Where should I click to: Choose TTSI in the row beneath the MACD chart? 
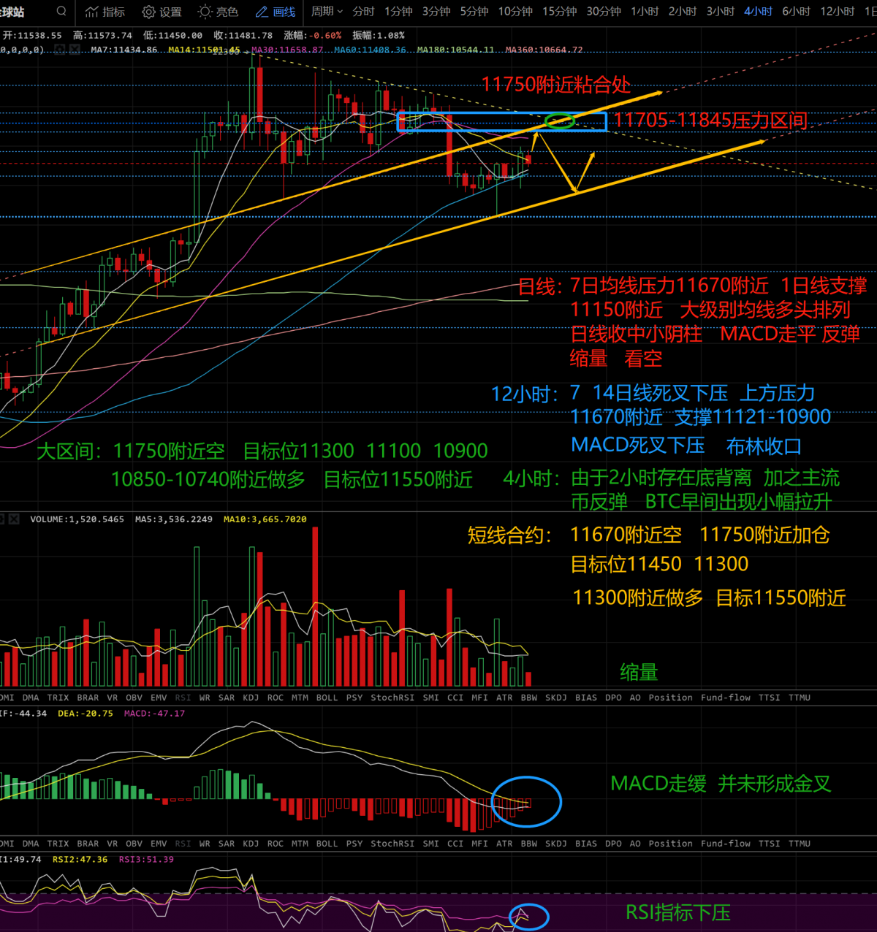click(769, 844)
